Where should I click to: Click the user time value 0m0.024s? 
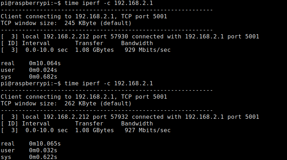(43, 70)
